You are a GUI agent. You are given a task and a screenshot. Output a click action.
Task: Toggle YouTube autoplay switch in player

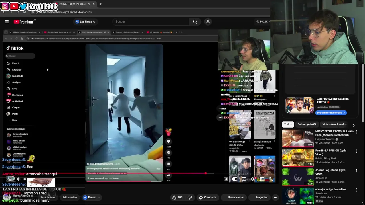pyautogui.click(x=235, y=179)
